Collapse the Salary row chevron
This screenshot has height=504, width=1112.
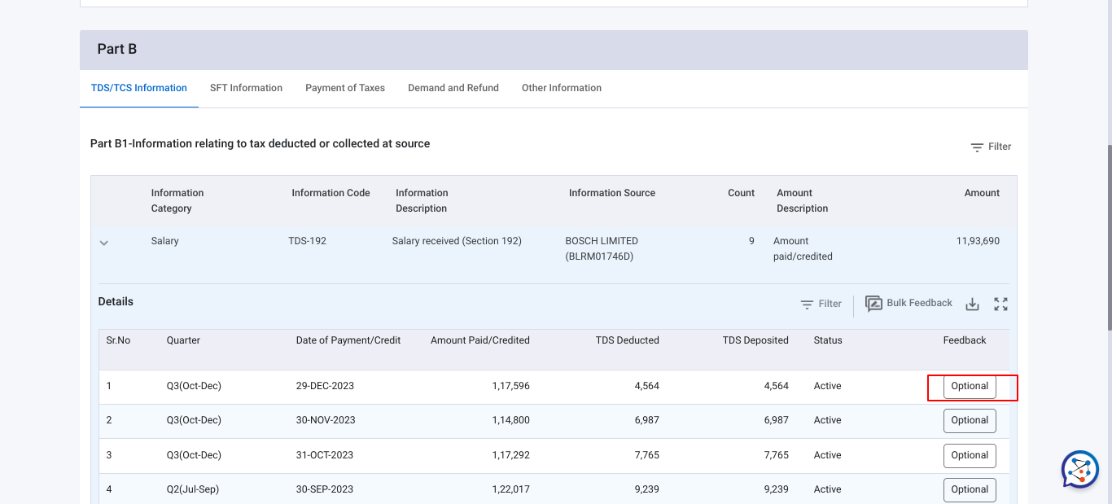(104, 243)
